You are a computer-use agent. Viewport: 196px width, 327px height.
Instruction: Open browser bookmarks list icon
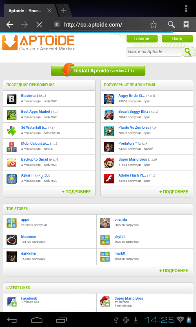pos(186,25)
